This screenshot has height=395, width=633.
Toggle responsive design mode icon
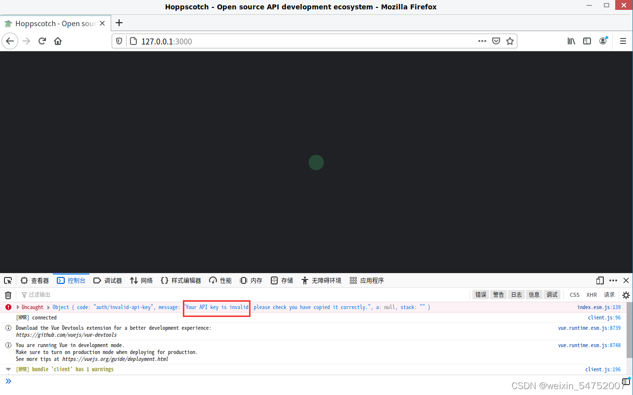tap(599, 280)
